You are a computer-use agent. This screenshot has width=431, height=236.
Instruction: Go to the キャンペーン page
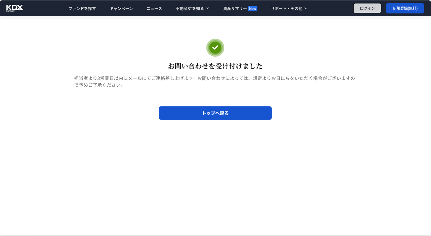(121, 8)
